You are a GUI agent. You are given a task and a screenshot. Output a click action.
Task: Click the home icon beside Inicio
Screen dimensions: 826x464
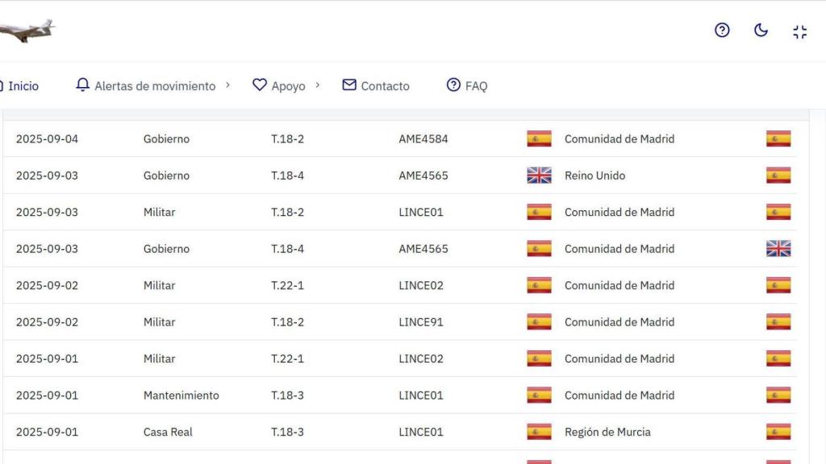2,85
